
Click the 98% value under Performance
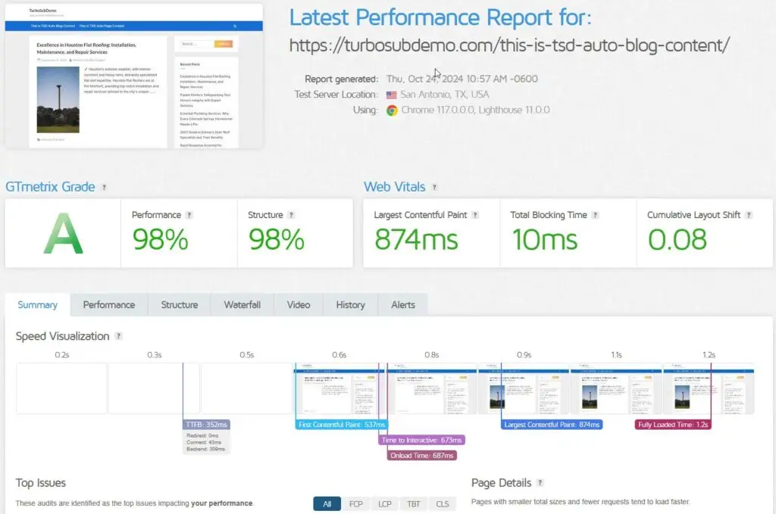pyautogui.click(x=161, y=240)
